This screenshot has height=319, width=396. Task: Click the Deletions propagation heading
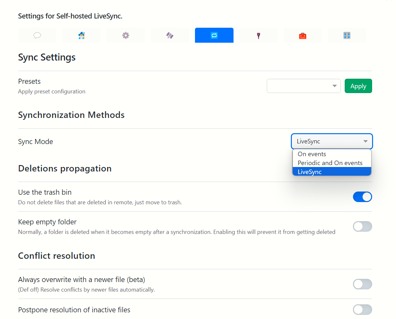pos(65,168)
